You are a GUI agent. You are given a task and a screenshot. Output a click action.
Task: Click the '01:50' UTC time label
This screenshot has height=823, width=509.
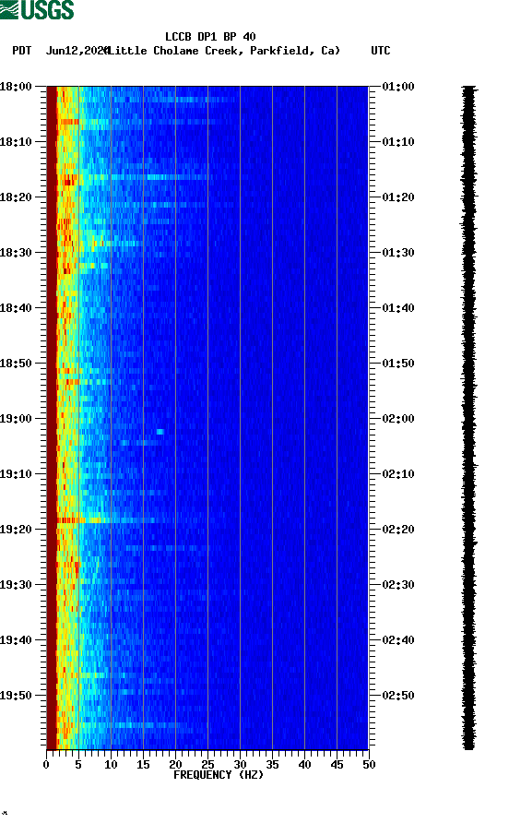pyautogui.click(x=398, y=364)
